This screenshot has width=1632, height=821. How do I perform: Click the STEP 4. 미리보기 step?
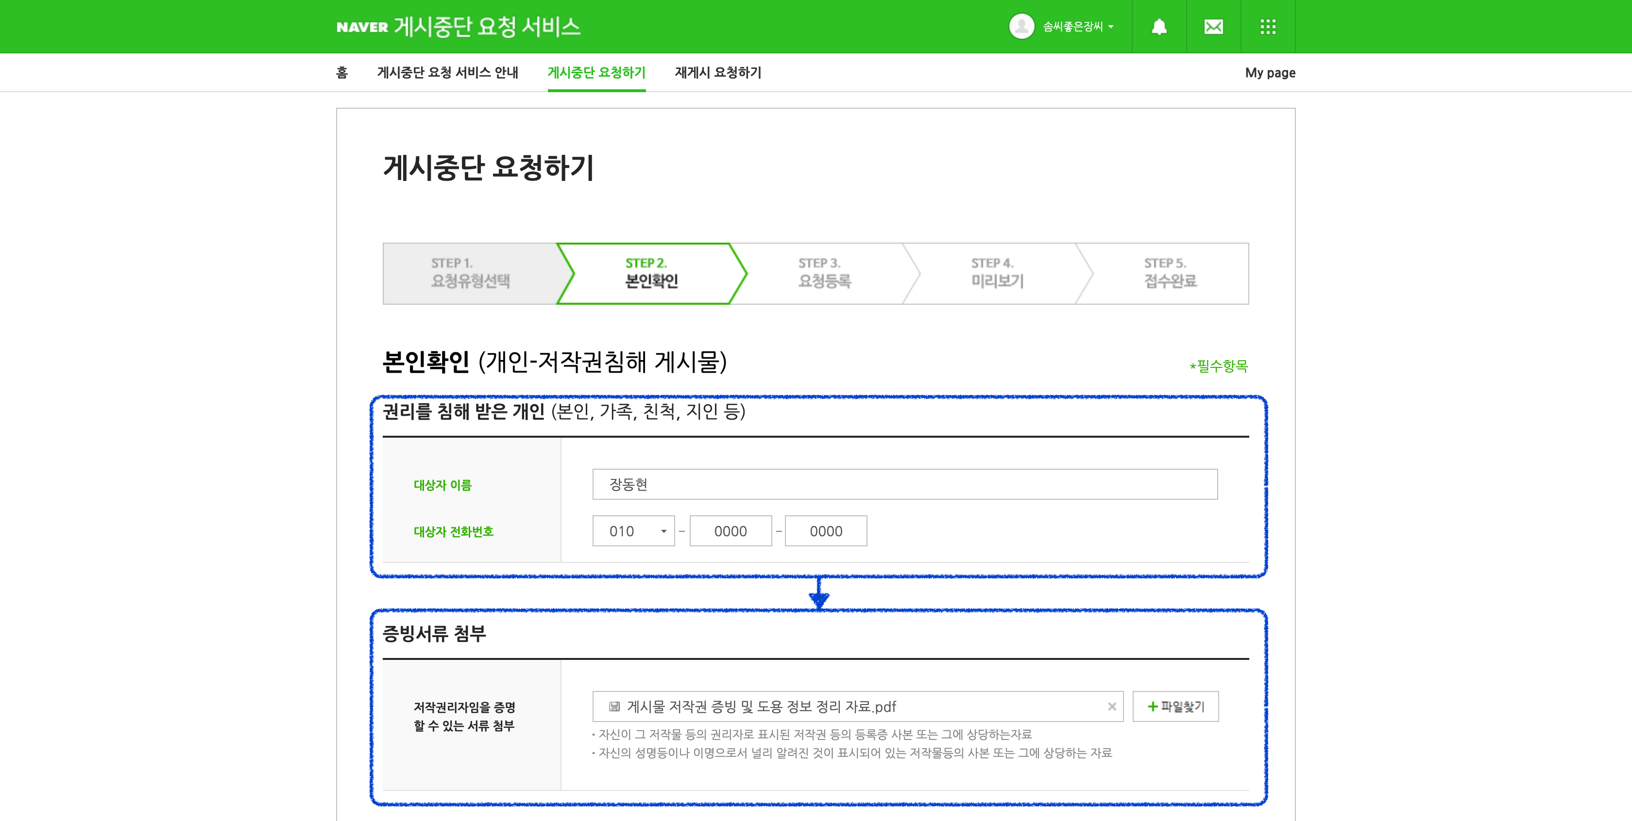997,273
